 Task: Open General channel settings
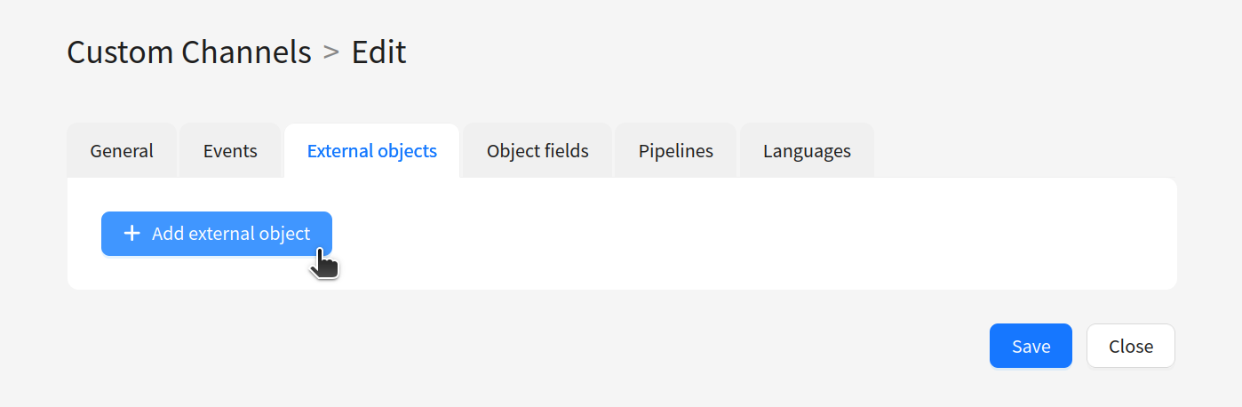[x=122, y=151]
